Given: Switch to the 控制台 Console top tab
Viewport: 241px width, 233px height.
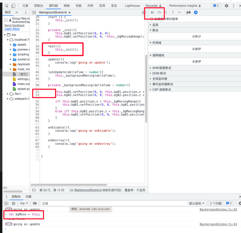Looking at the screenshot, I should 38,6.
